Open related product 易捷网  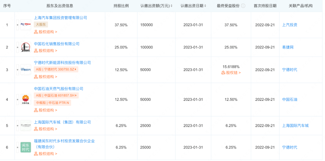point(288,47)
